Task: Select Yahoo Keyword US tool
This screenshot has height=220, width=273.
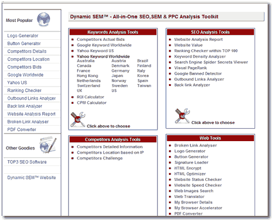Action: click(x=95, y=51)
